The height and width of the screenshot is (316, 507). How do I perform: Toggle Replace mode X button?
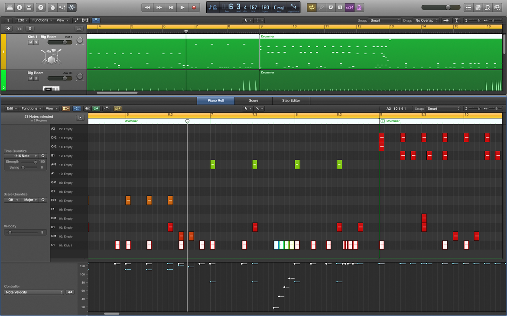click(x=331, y=7)
